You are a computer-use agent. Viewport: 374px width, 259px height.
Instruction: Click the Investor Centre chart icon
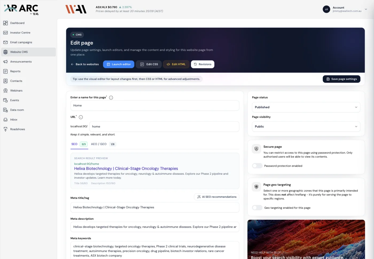5,33
